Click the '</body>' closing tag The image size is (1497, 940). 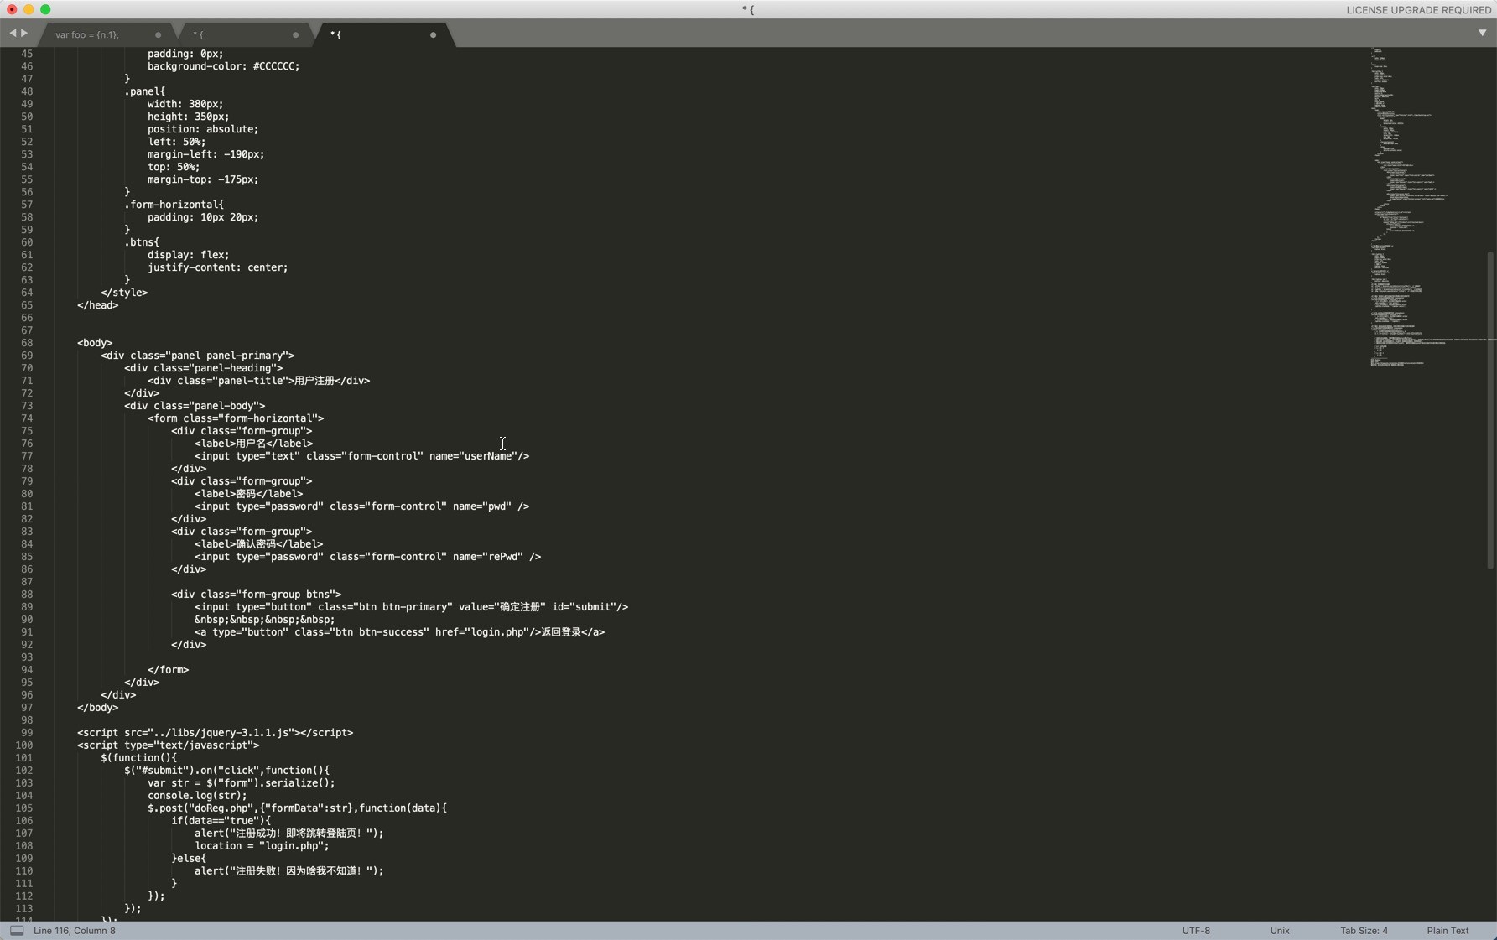97,708
